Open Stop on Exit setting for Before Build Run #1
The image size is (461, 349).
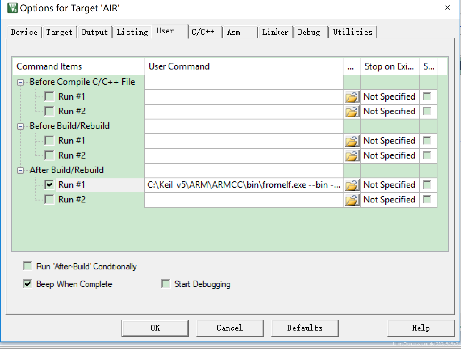(390, 141)
